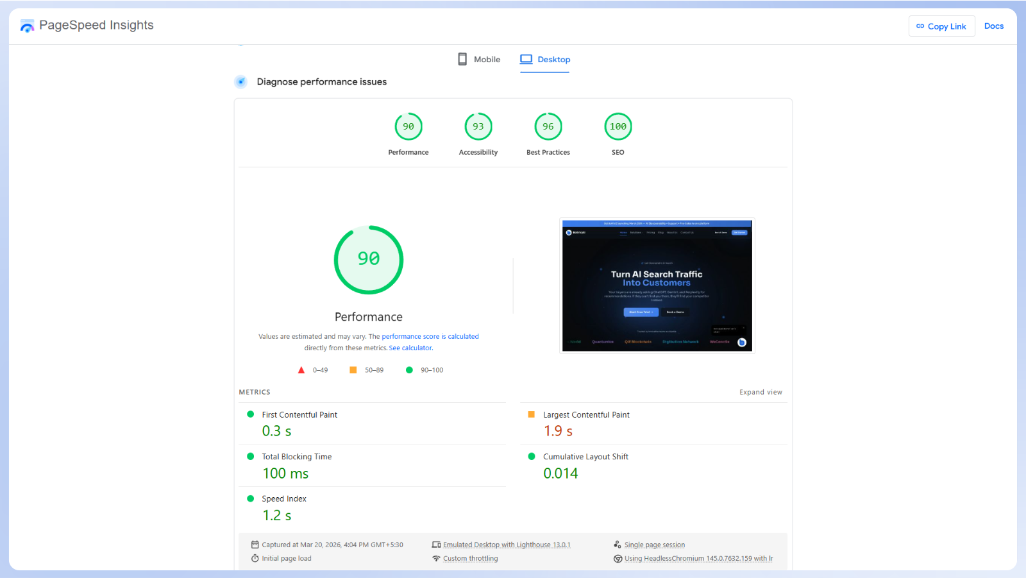The width and height of the screenshot is (1026, 578).
Task: Select the Desktop tab
Action: point(545,60)
